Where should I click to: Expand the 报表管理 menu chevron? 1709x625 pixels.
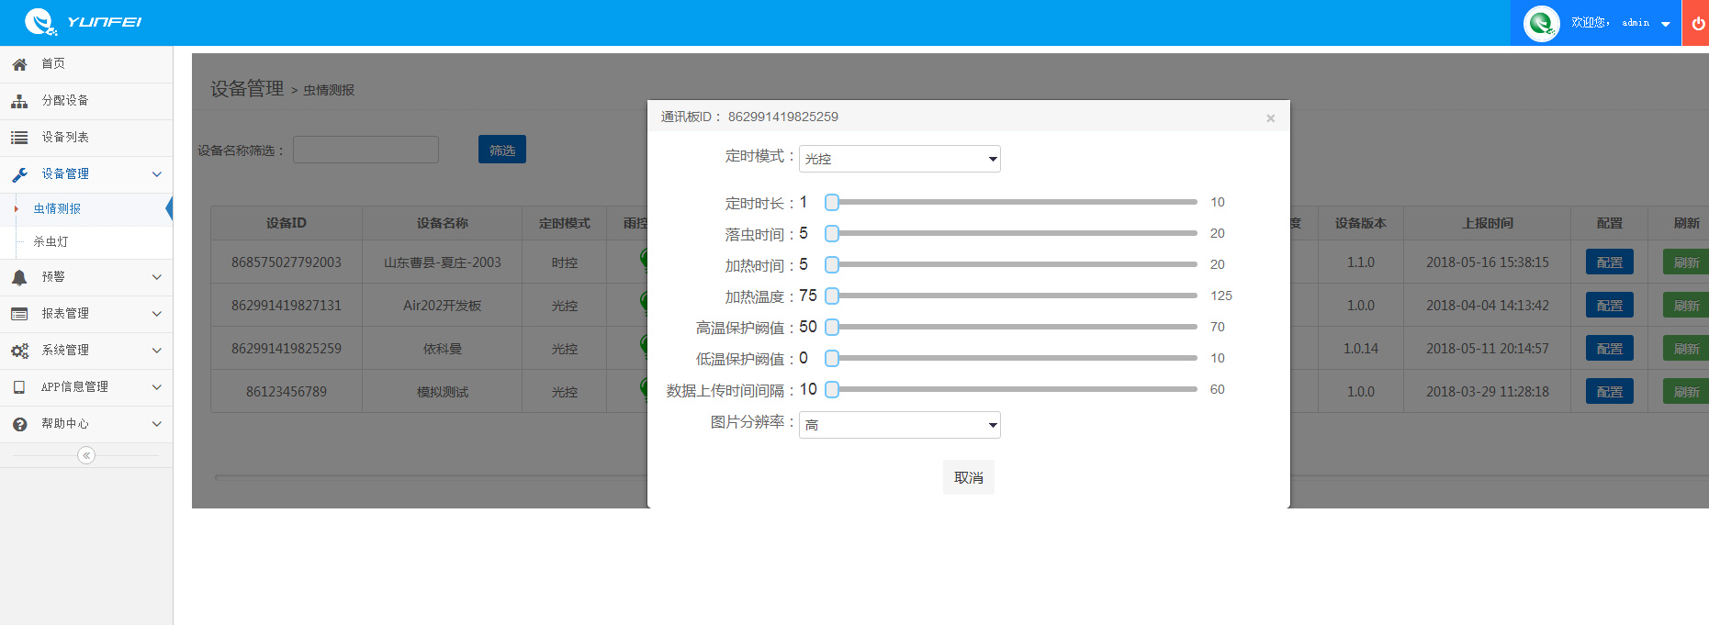pos(157,314)
